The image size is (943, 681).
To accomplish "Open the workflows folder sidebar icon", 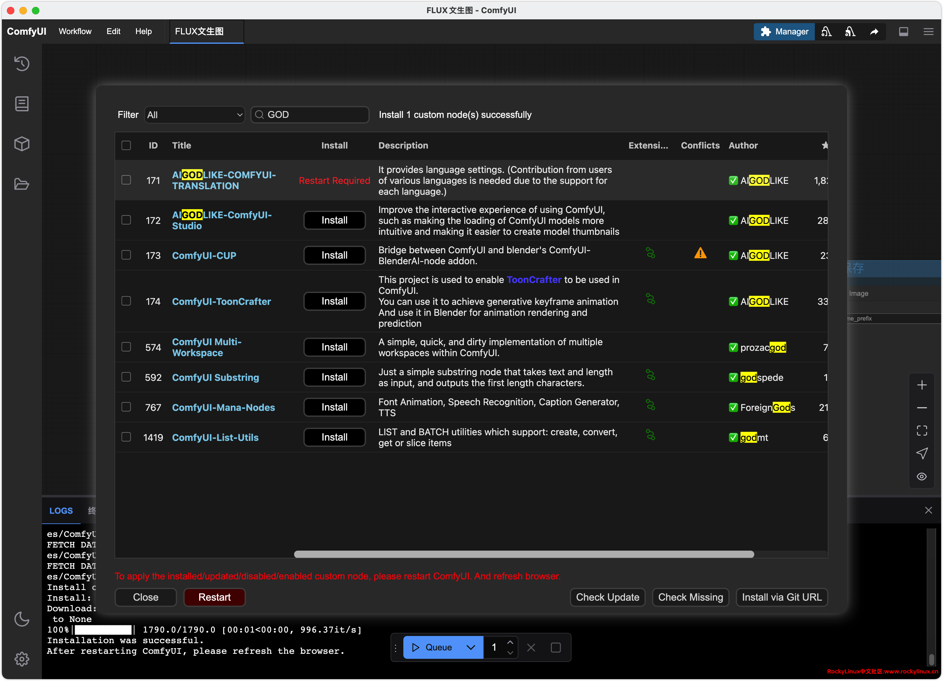I will (22, 184).
